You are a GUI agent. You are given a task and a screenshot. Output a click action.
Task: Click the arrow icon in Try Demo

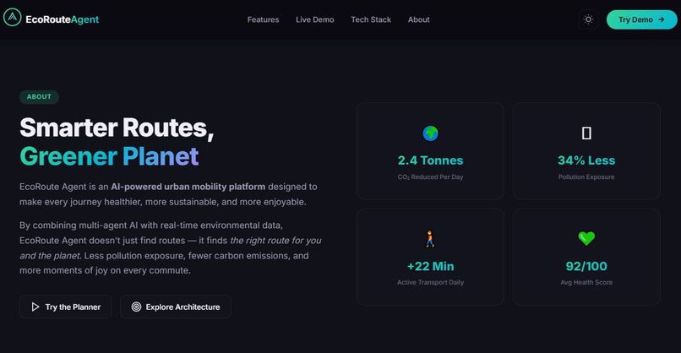(x=662, y=19)
